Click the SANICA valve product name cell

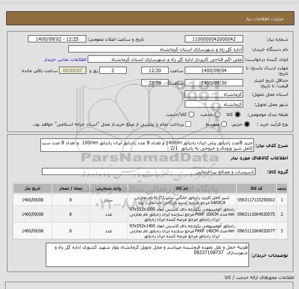pos(182,200)
